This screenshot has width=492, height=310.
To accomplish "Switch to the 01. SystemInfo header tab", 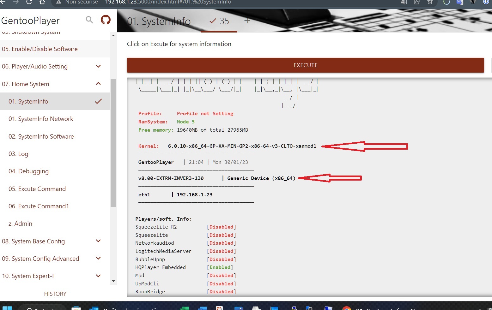I will [159, 21].
